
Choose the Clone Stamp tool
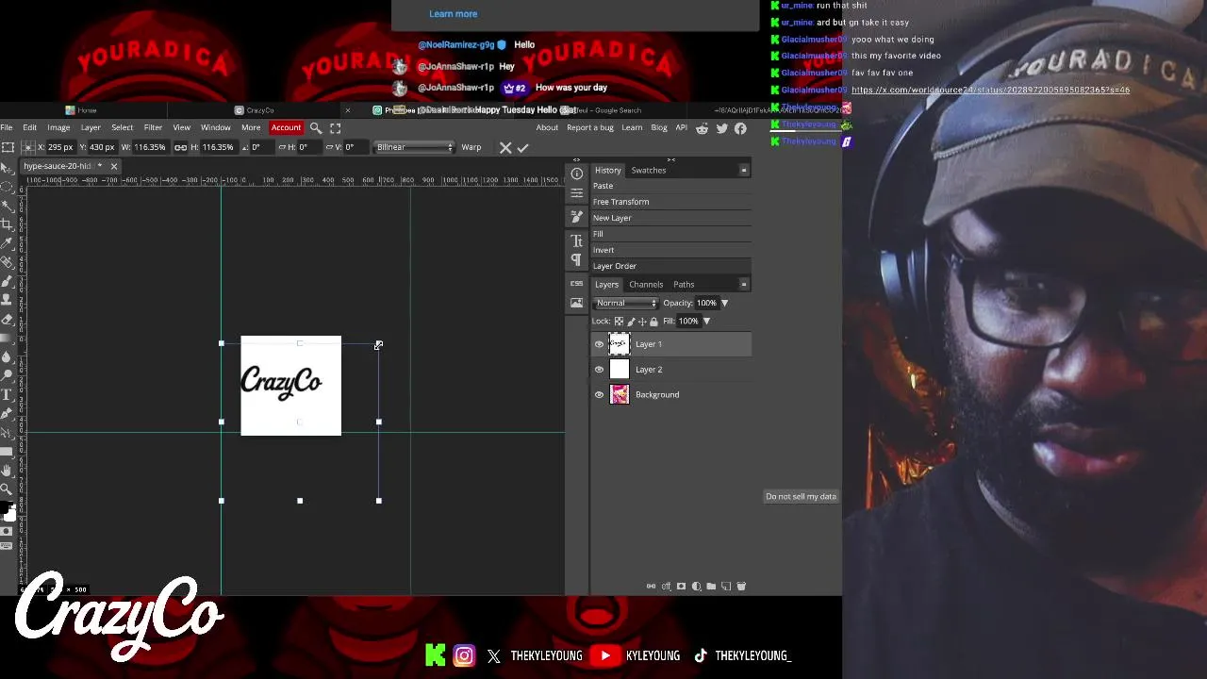point(8,299)
